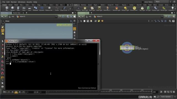The width and height of the screenshot is (177, 99).
Task: Toggle pin on scene view path bar
Action: click(x=60, y=16)
